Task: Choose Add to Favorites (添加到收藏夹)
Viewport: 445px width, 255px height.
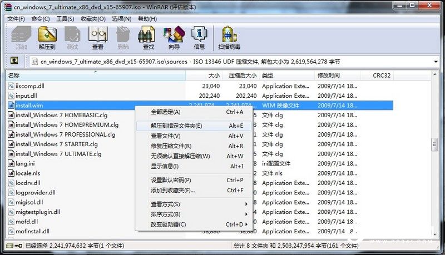Action: click(x=194, y=191)
